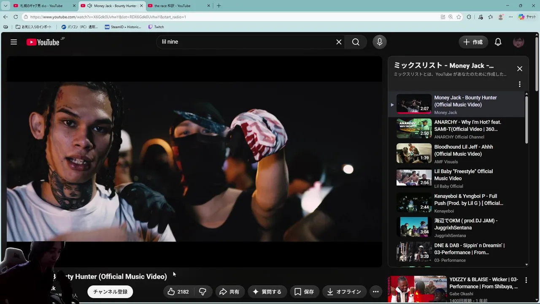The width and height of the screenshot is (540, 304).
Task: Click the オフライン download button
Action: [x=344, y=292]
